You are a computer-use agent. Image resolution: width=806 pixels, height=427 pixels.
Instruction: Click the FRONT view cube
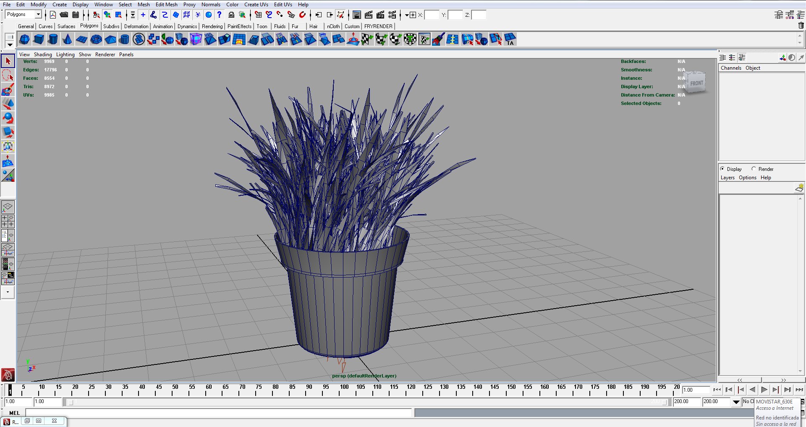coord(696,83)
